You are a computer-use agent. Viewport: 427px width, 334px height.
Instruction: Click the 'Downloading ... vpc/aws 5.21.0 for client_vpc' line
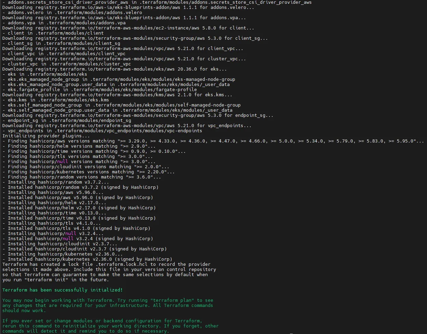click(123, 49)
